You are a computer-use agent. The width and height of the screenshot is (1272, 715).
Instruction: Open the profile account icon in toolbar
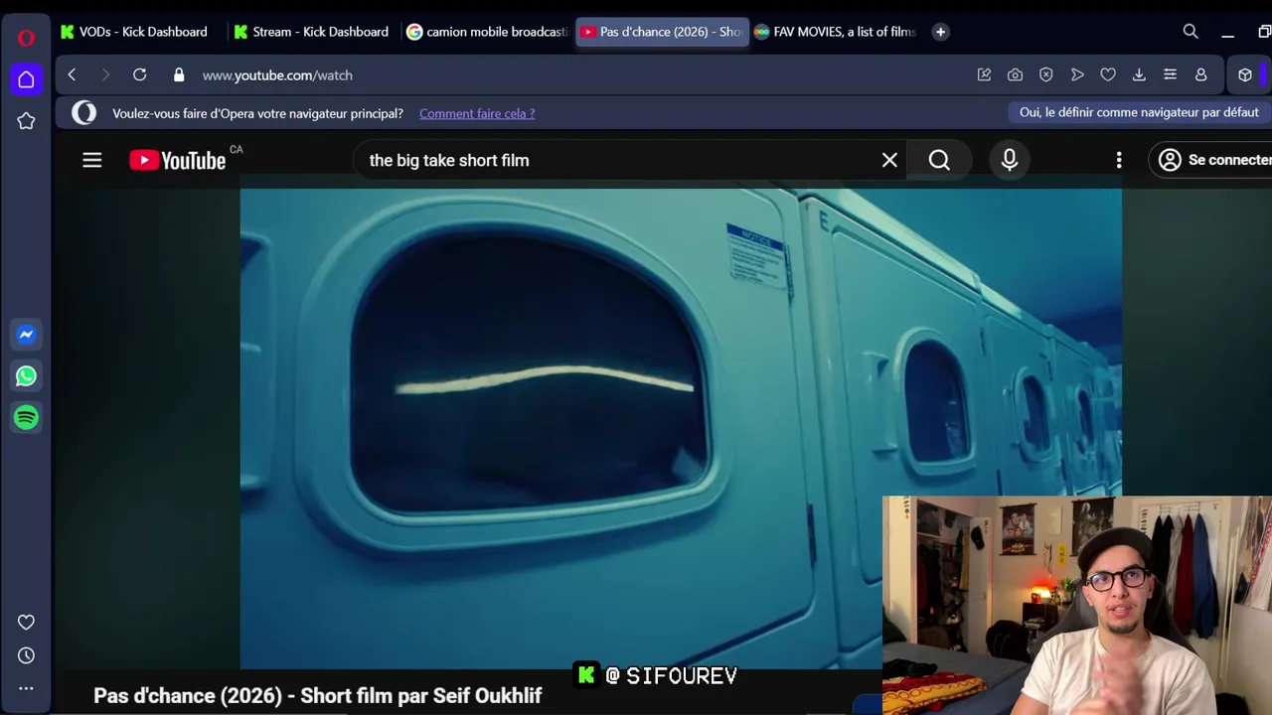[1200, 74]
